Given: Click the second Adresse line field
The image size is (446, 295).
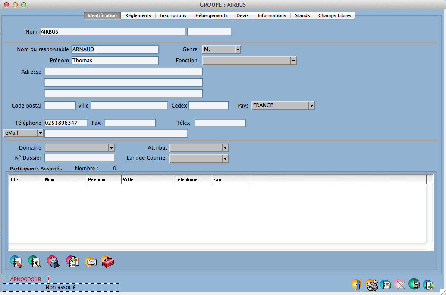Looking at the screenshot, I should [x=123, y=83].
